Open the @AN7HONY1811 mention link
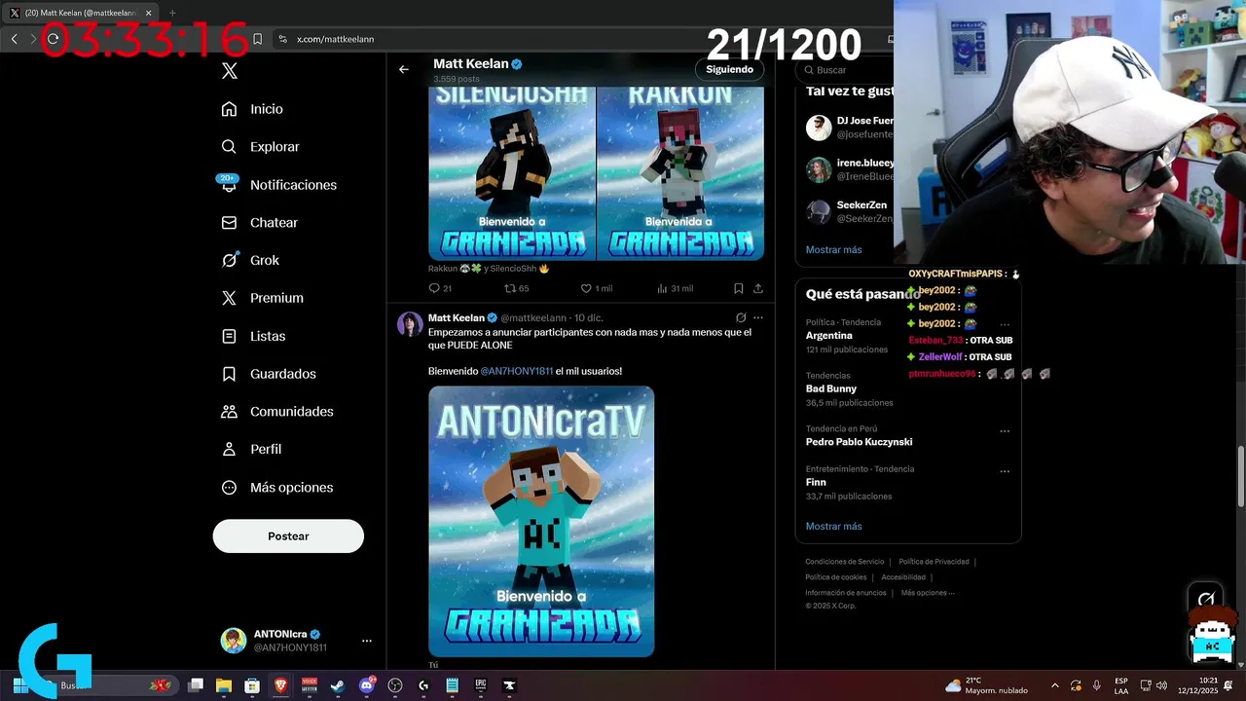 (516, 371)
